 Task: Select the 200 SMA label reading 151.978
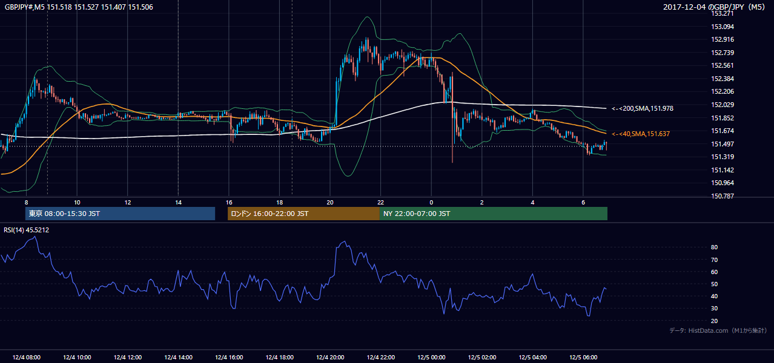[642, 108]
